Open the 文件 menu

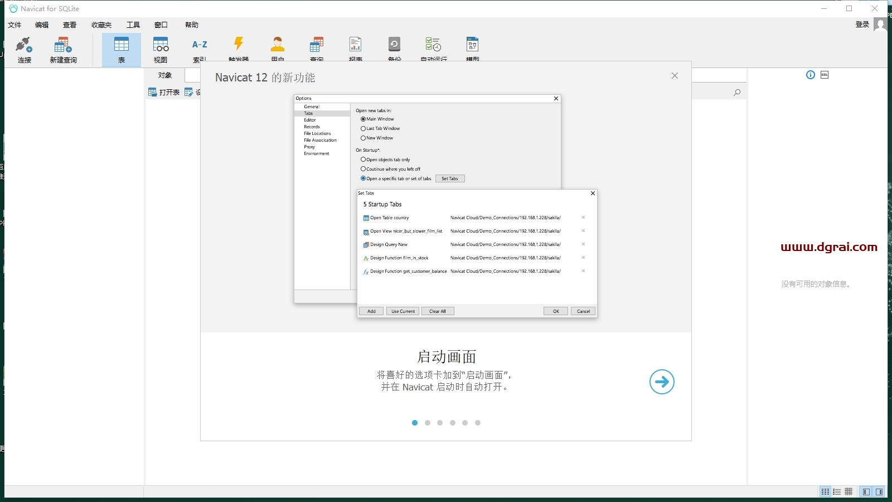pyautogui.click(x=14, y=25)
